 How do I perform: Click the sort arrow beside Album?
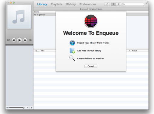129,51
